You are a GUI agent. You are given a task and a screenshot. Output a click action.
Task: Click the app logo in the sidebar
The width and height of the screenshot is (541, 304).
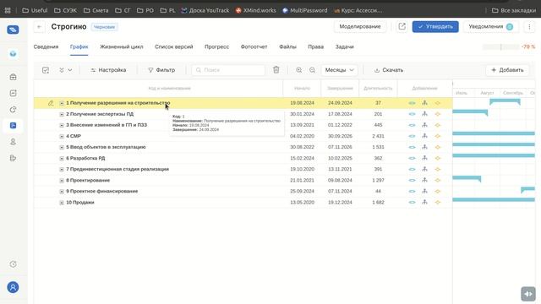click(13, 30)
